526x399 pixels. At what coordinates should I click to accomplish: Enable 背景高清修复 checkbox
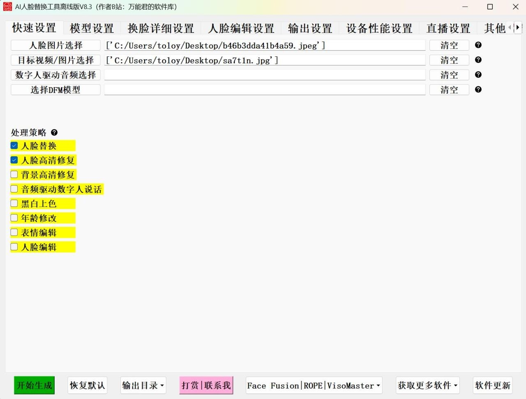pyautogui.click(x=14, y=174)
